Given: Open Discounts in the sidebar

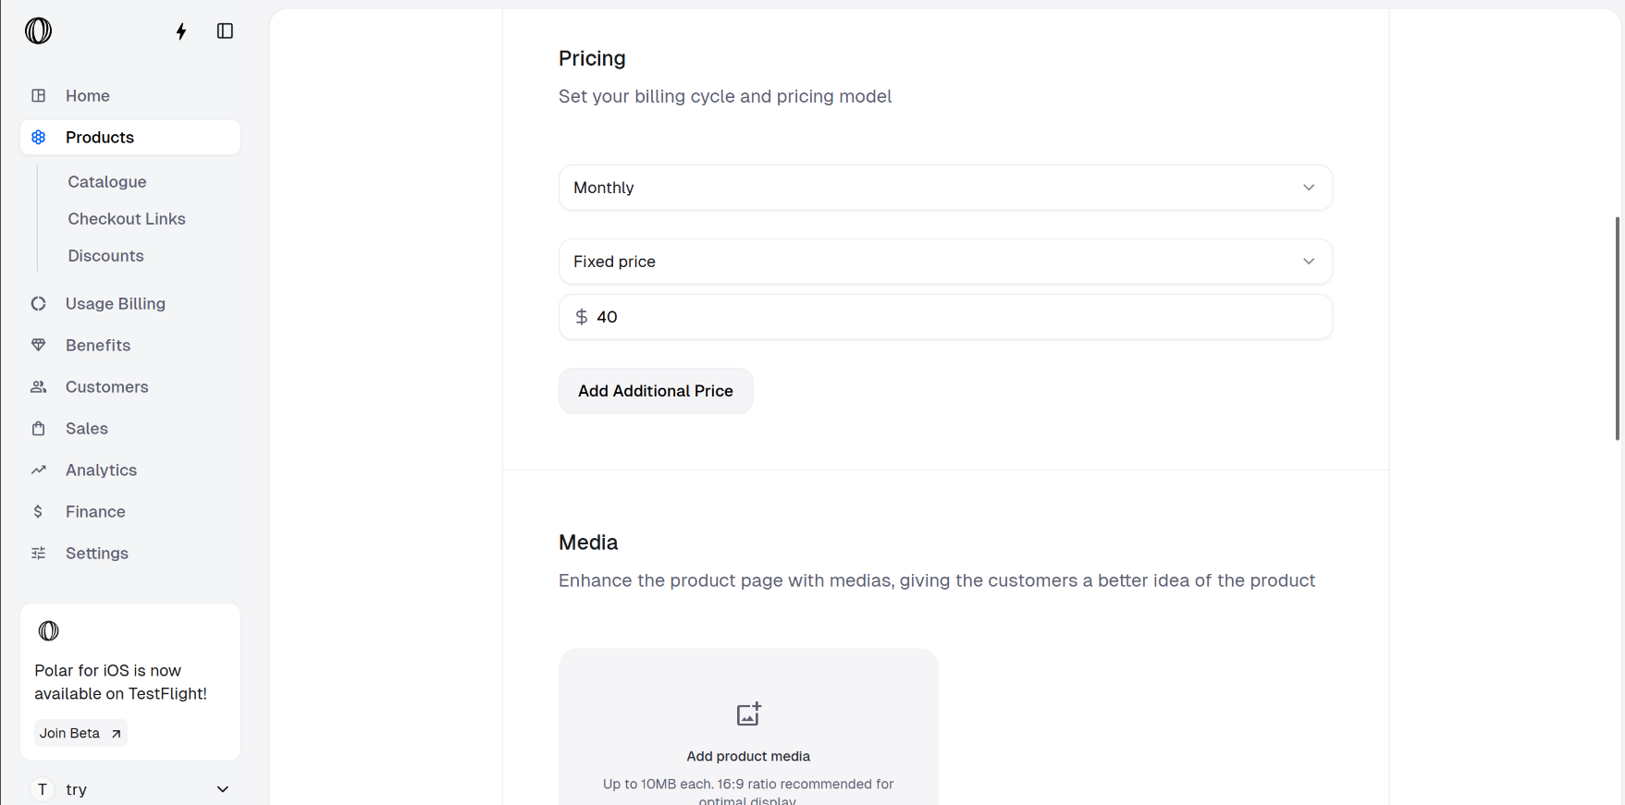Looking at the screenshot, I should [x=105, y=256].
